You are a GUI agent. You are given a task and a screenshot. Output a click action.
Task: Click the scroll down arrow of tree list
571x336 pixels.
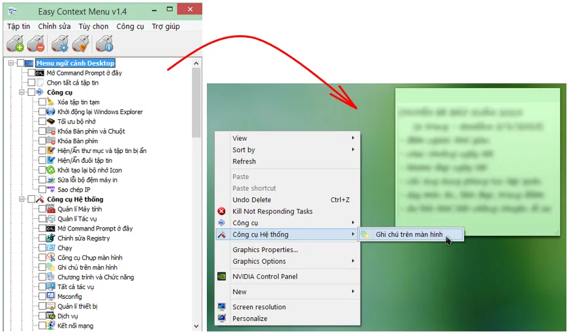coord(196,326)
